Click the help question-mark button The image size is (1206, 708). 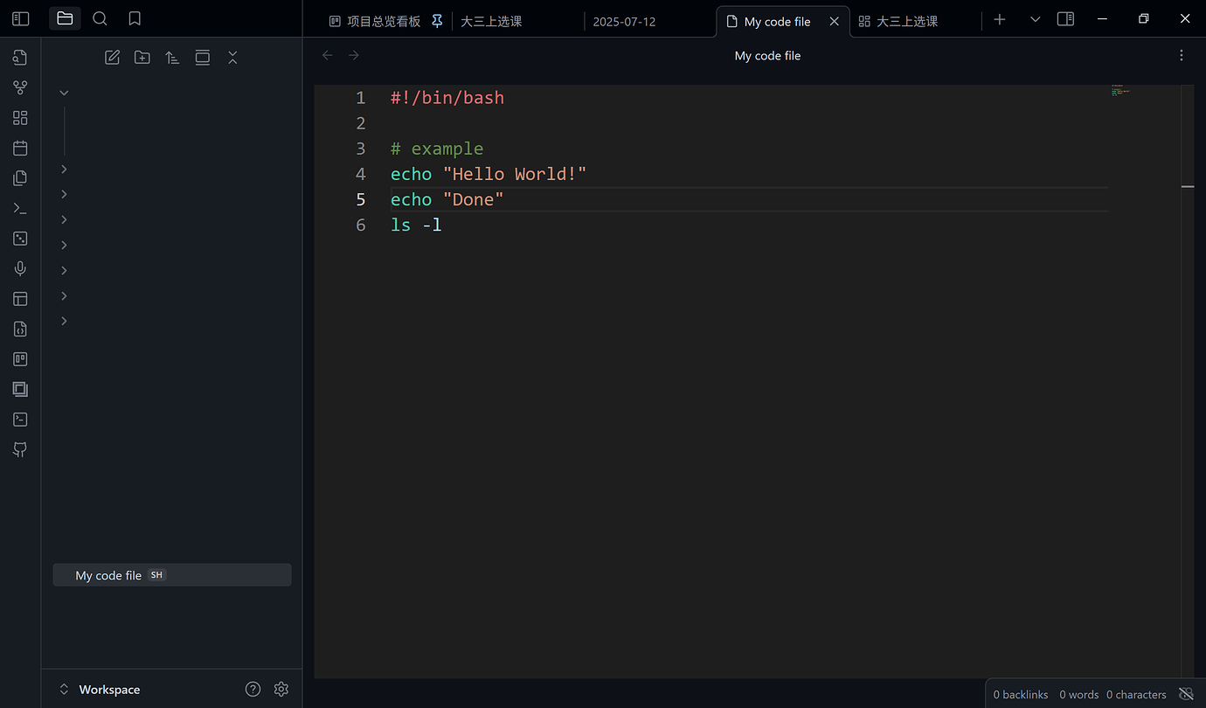(253, 689)
